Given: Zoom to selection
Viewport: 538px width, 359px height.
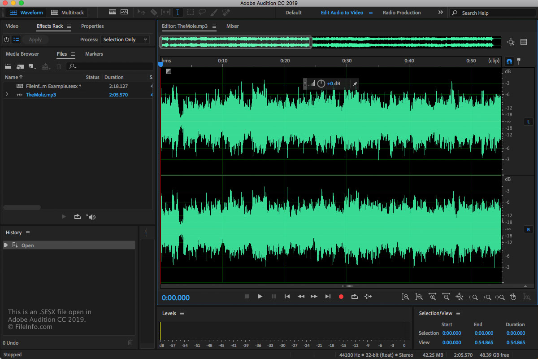Looking at the screenshot, I should [x=500, y=297].
